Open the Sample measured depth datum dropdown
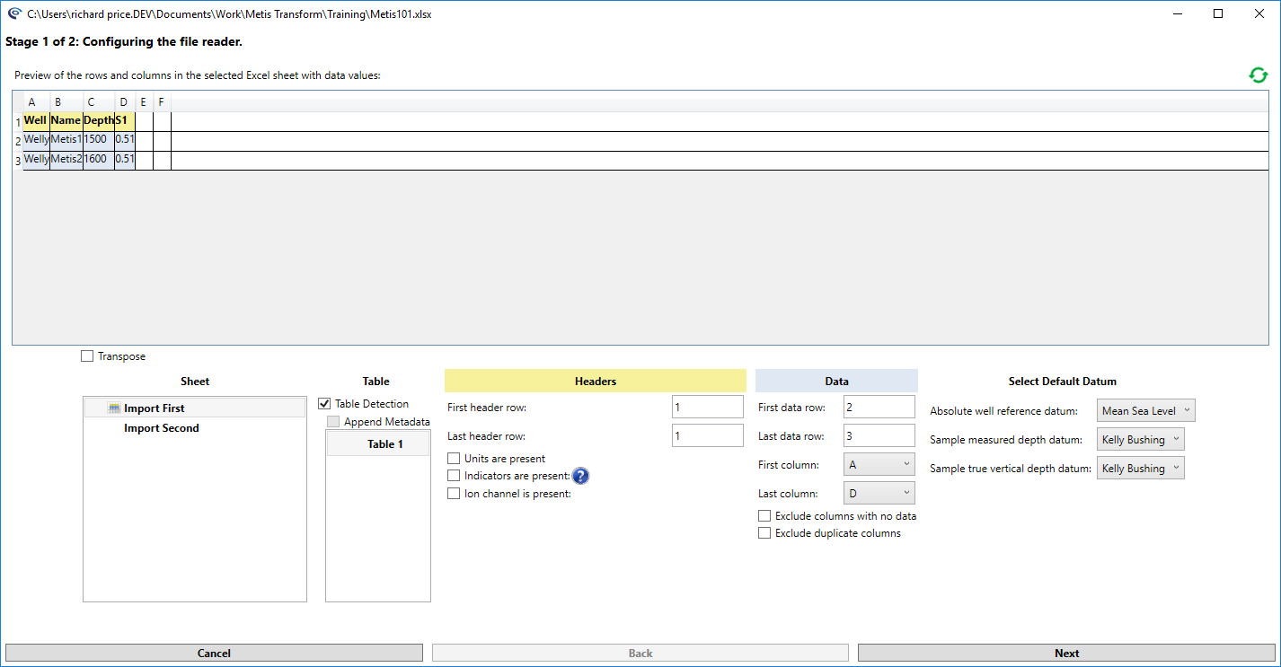This screenshot has width=1281, height=667. coord(1141,440)
